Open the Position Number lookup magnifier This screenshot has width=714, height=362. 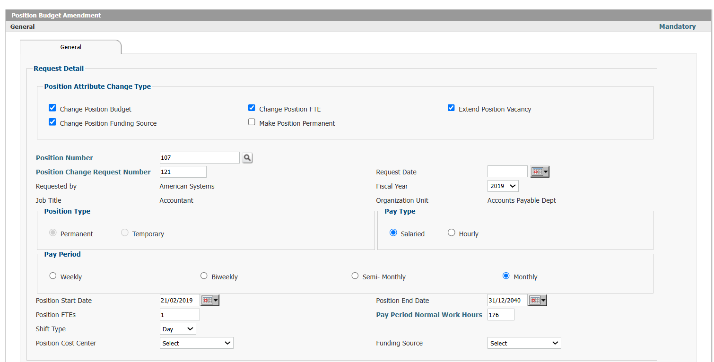[x=247, y=157]
